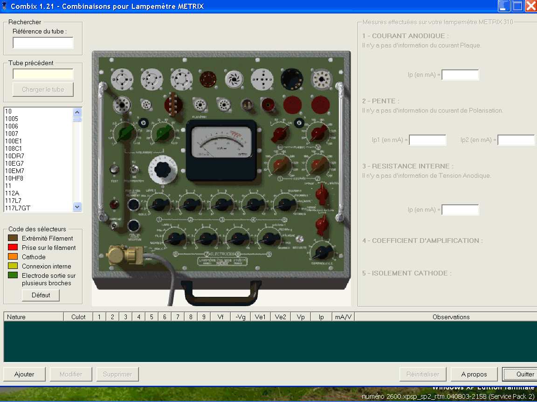Click the mA/V column header
Screen dimensions: 537x402
point(343,317)
